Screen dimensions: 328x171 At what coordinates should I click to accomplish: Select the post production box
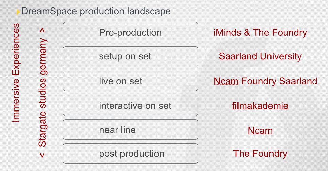(x=130, y=153)
